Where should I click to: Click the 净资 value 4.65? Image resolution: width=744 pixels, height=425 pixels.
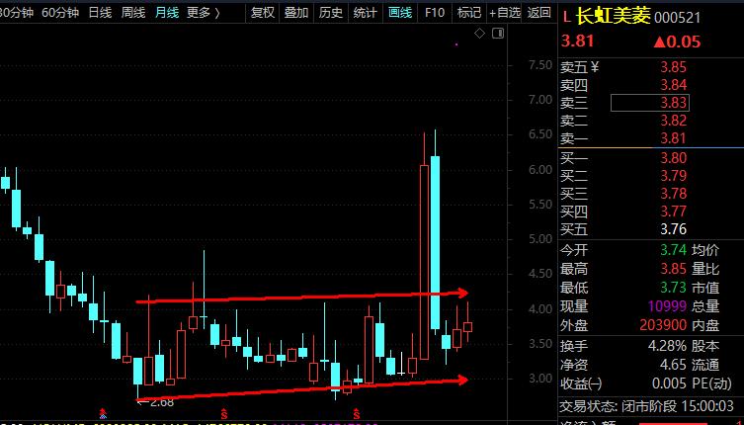[x=673, y=365]
